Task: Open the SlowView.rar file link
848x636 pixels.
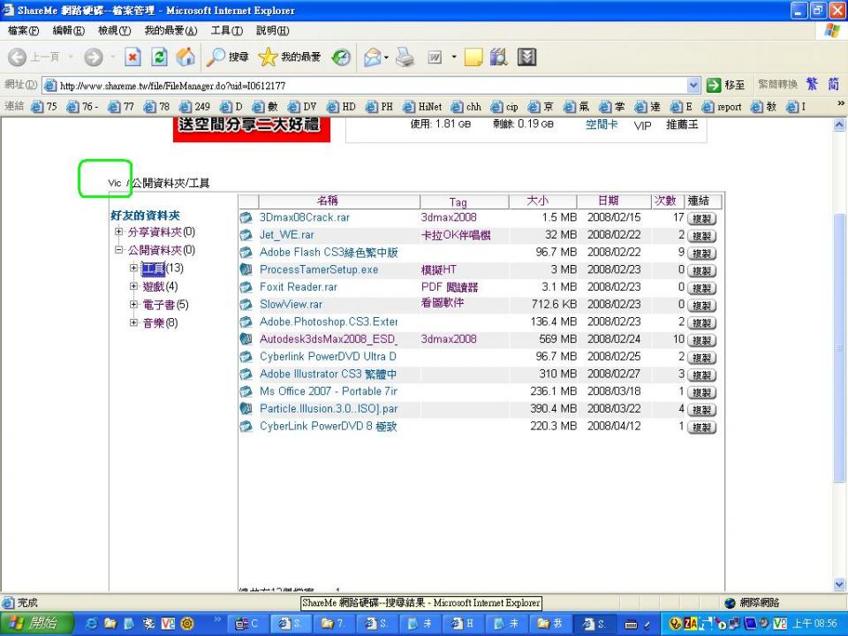Action: [x=291, y=305]
